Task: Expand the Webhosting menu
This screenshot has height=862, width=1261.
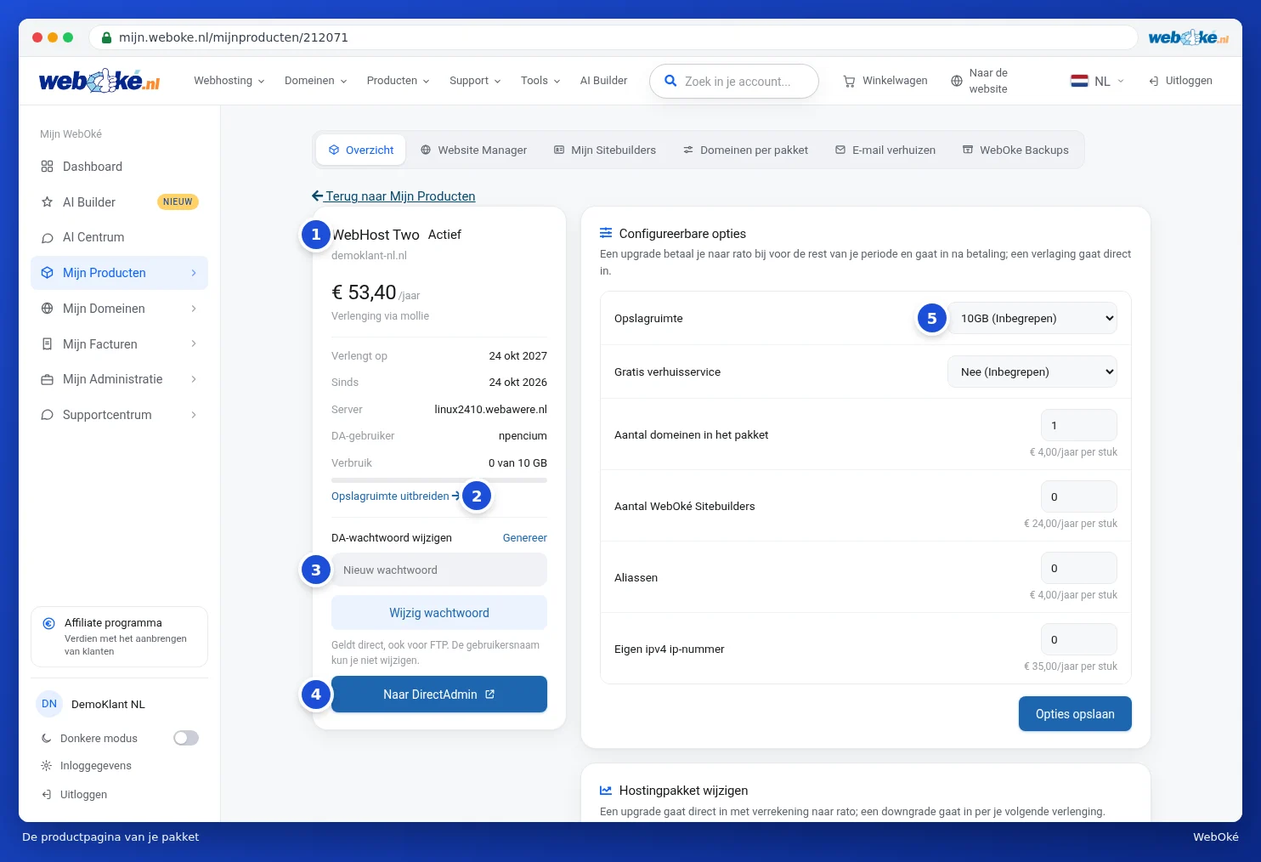Action: pos(229,81)
